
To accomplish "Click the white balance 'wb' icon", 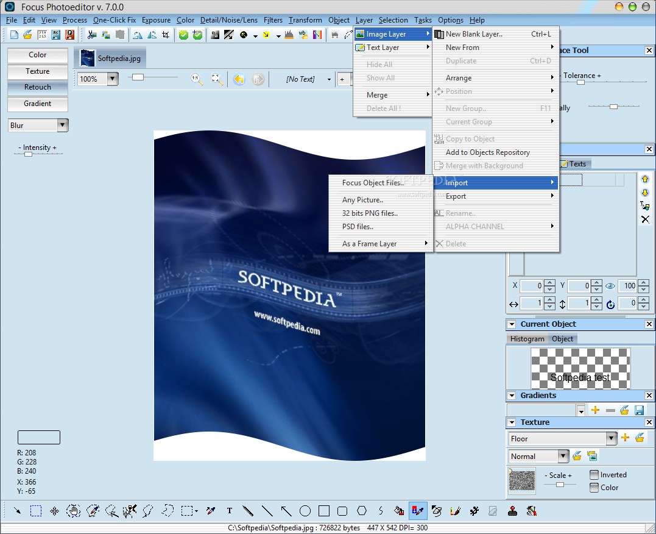I will tap(303, 35).
